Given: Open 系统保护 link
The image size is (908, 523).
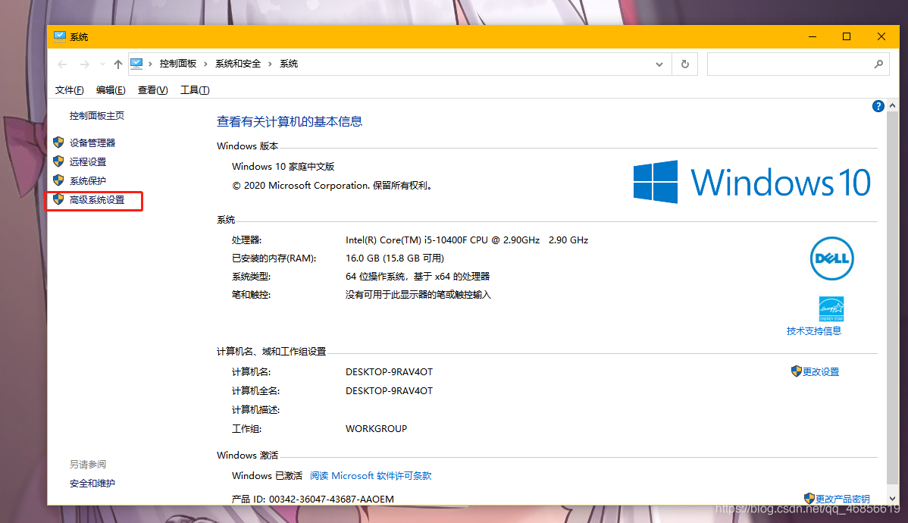Looking at the screenshot, I should (x=88, y=180).
